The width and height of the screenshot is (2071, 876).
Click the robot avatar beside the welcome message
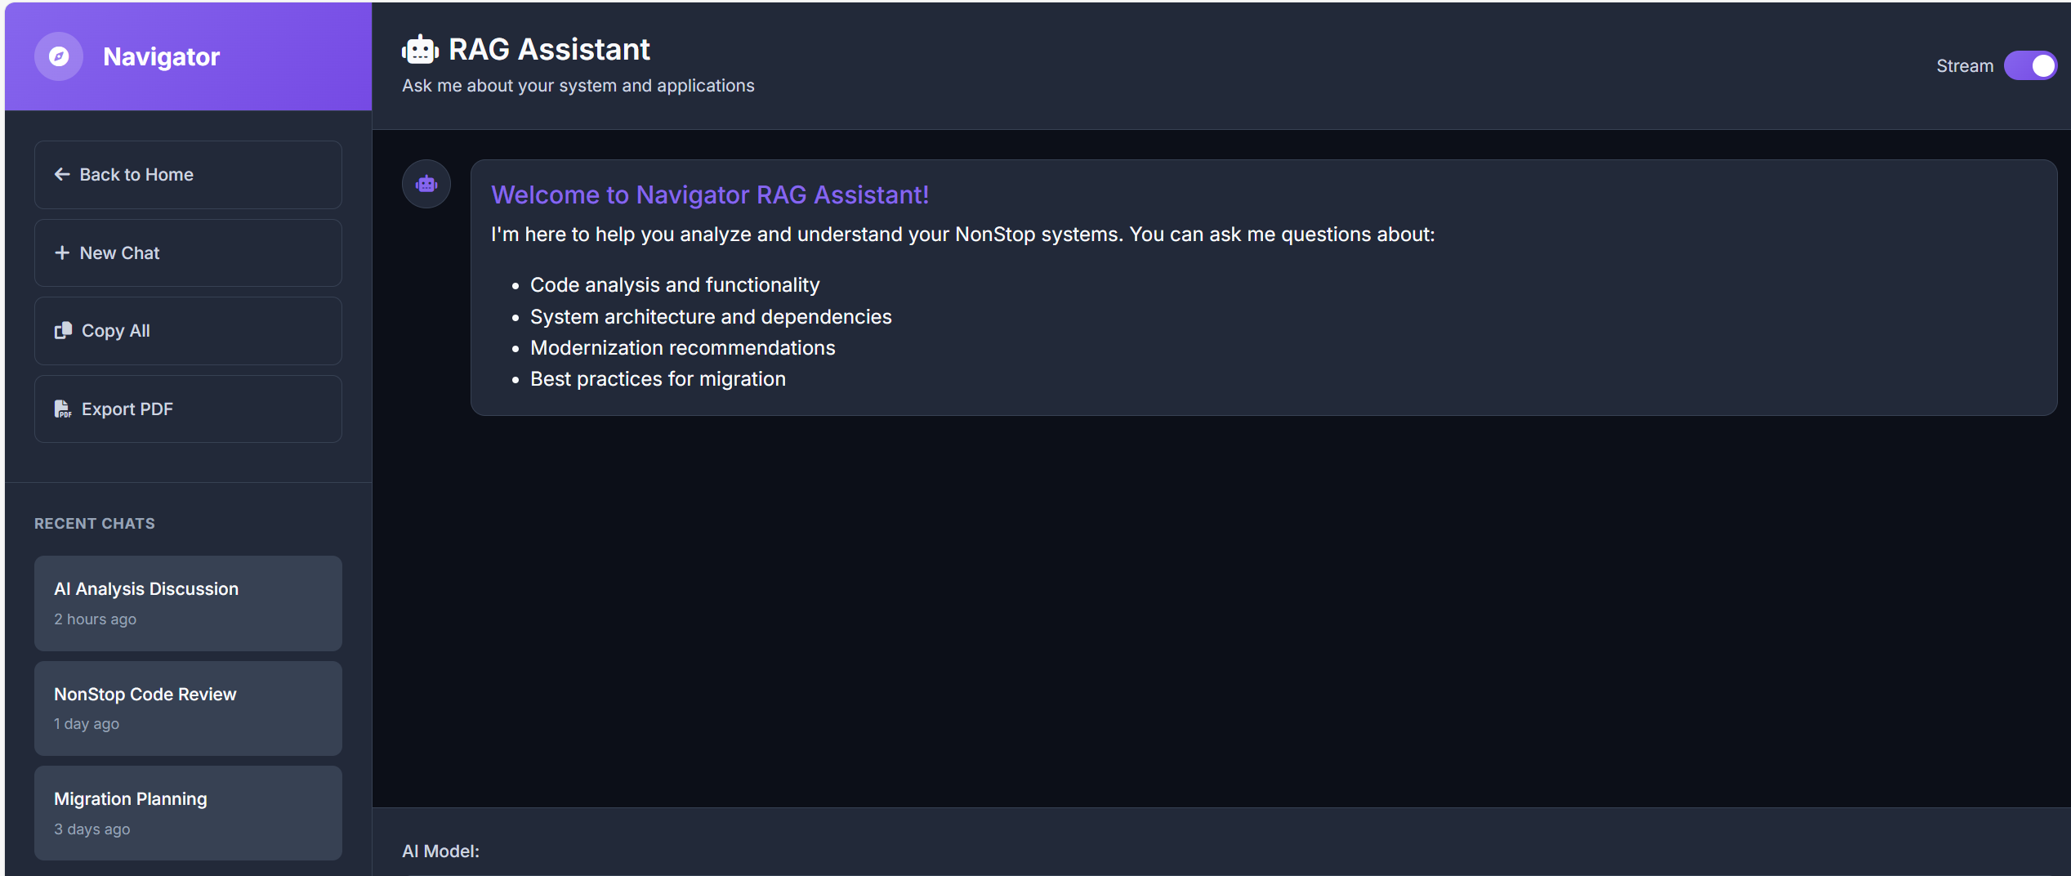426,183
